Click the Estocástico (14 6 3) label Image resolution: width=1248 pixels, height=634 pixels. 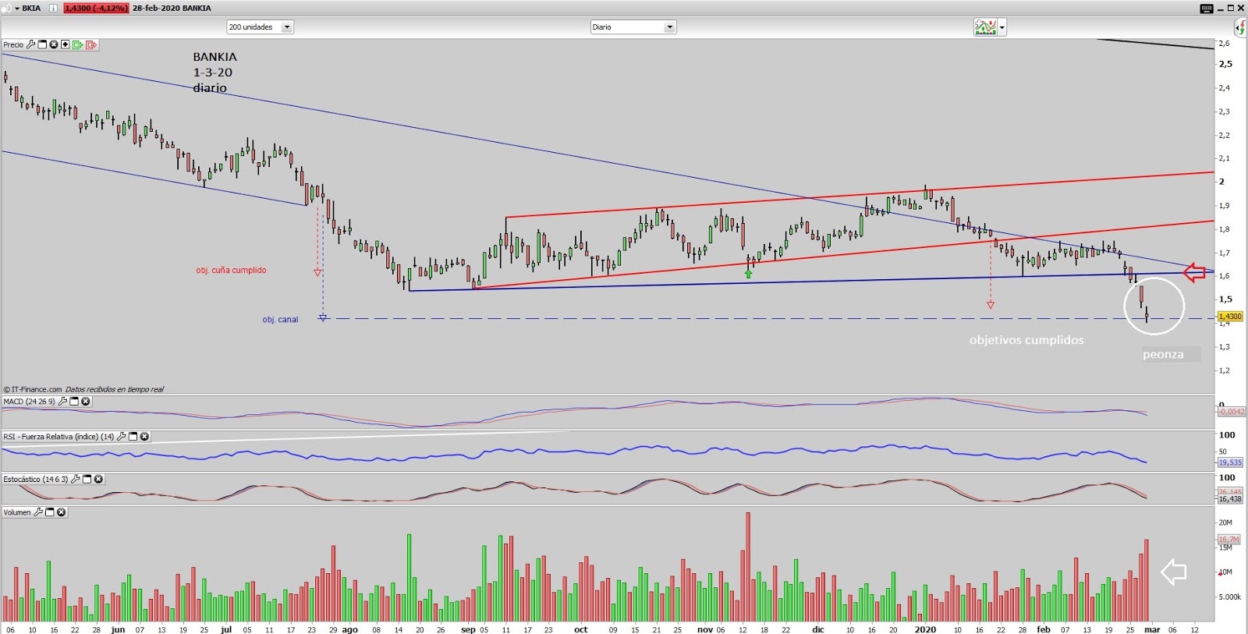[x=35, y=479]
